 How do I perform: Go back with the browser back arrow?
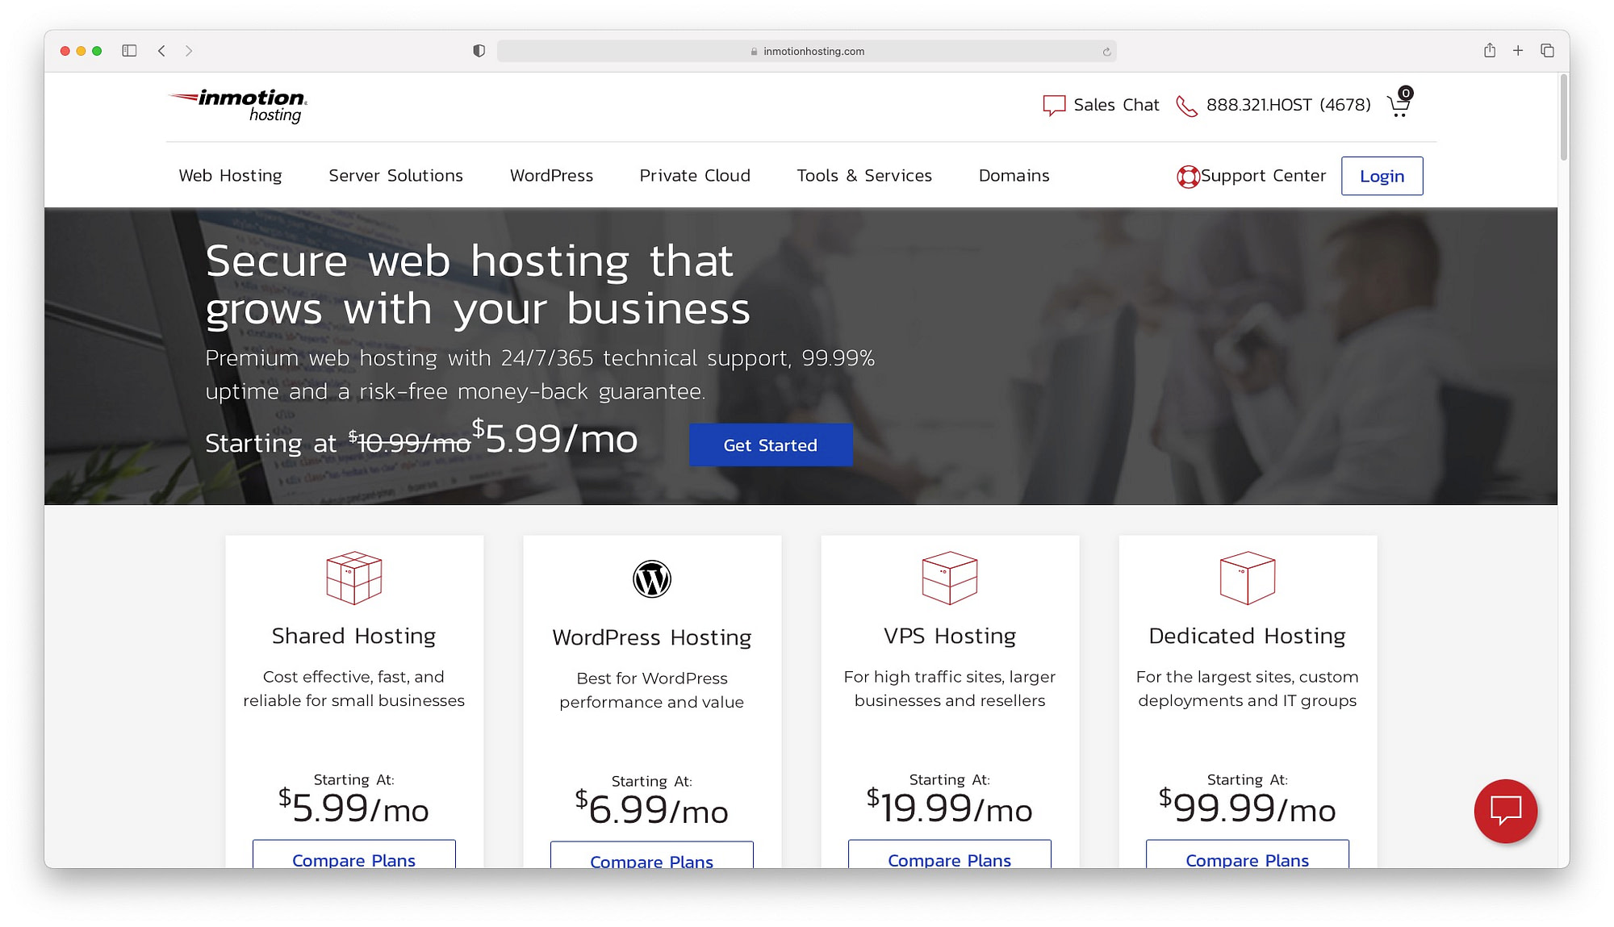point(161,51)
